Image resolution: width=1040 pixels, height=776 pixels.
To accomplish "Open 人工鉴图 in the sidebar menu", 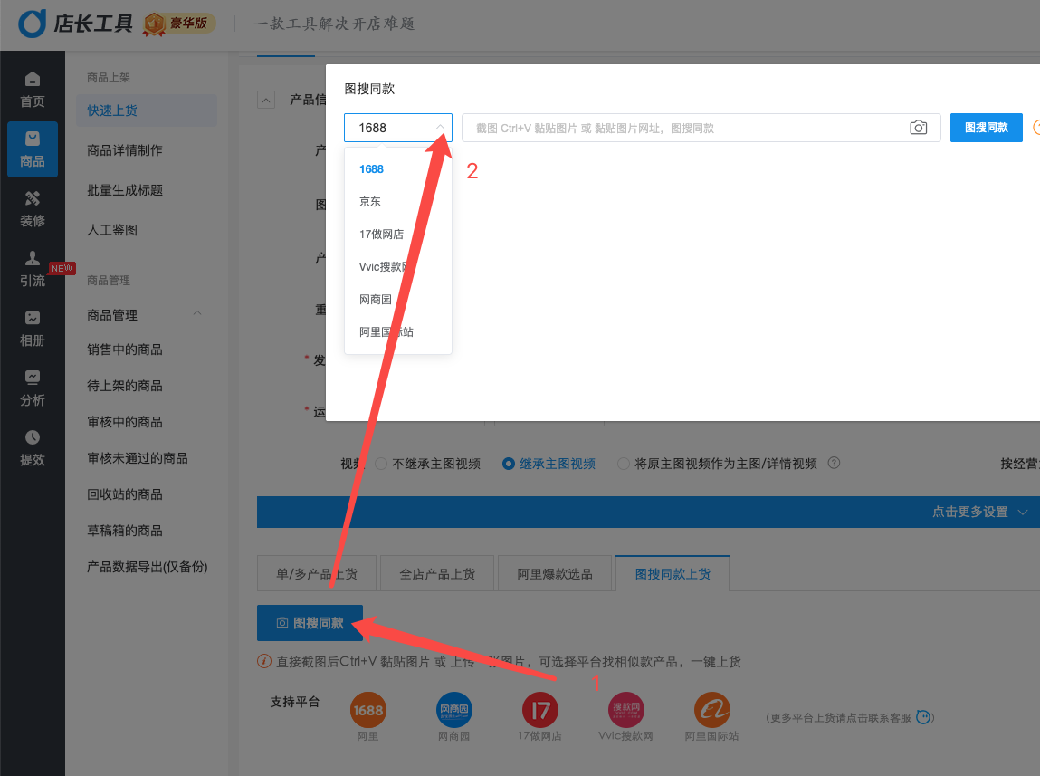I will [x=112, y=230].
